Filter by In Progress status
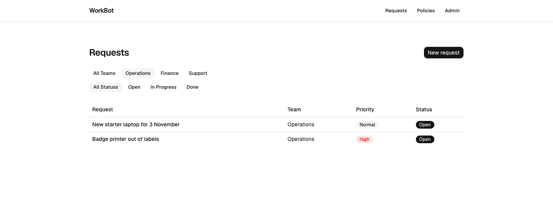The height and width of the screenshot is (215, 553). [x=164, y=87]
